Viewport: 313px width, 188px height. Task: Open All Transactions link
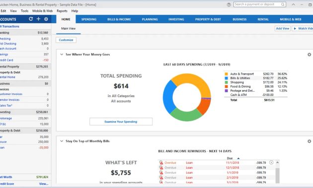(9, 26)
